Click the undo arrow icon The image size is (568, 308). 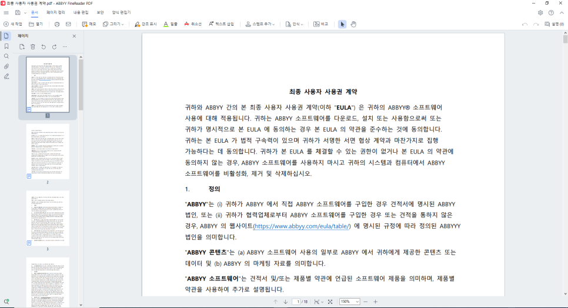click(x=524, y=24)
